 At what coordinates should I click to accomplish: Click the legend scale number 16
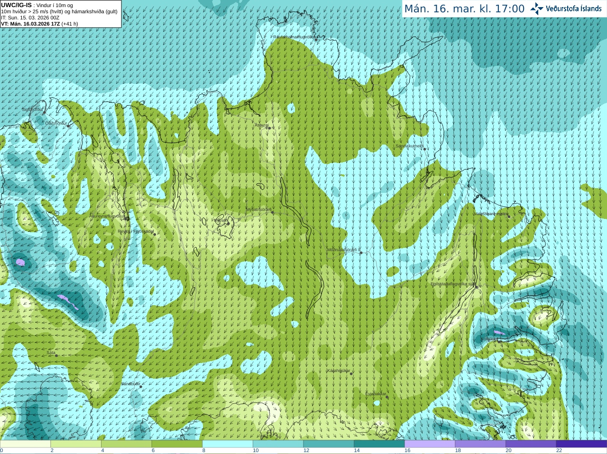pyautogui.click(x=407, y=451)
